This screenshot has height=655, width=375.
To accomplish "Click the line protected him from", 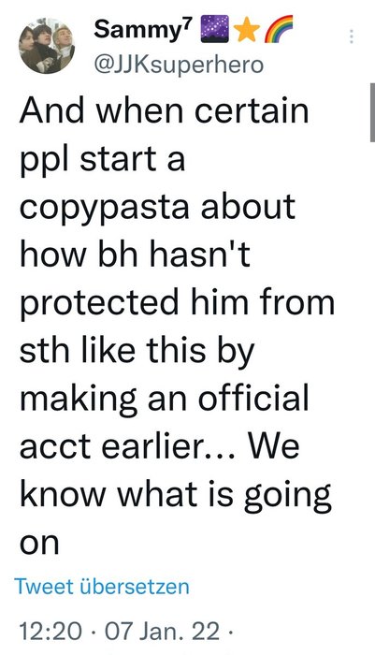I will point(177,304).
